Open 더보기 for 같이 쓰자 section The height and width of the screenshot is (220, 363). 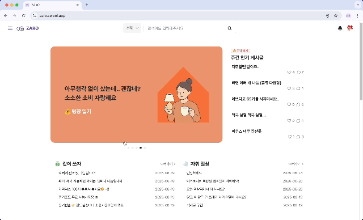[168, 164]
